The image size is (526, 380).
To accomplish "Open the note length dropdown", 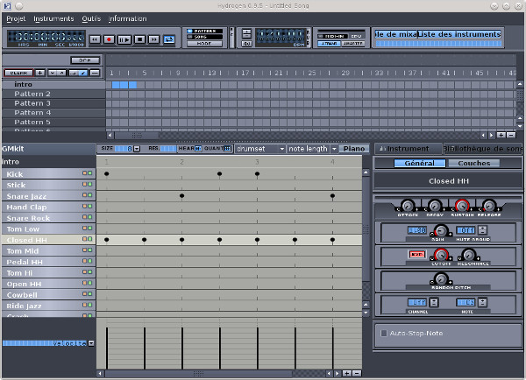I will point(313,149).
